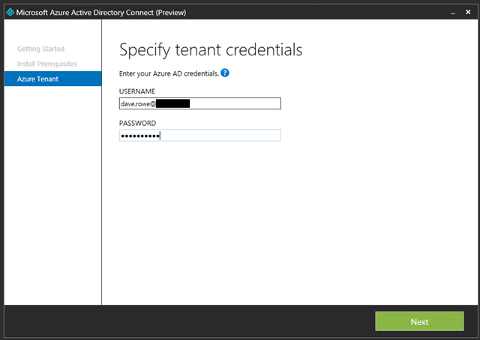Minimize the Azure AD Connect window

tap(453, 13)
